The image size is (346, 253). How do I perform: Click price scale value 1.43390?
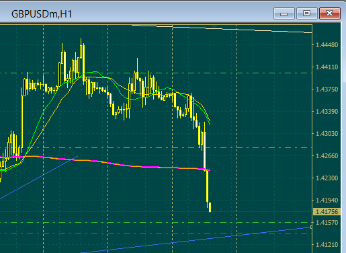click(x=327, y=112)
